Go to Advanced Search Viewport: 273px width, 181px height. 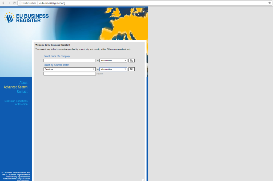click(x=16, y=87)
